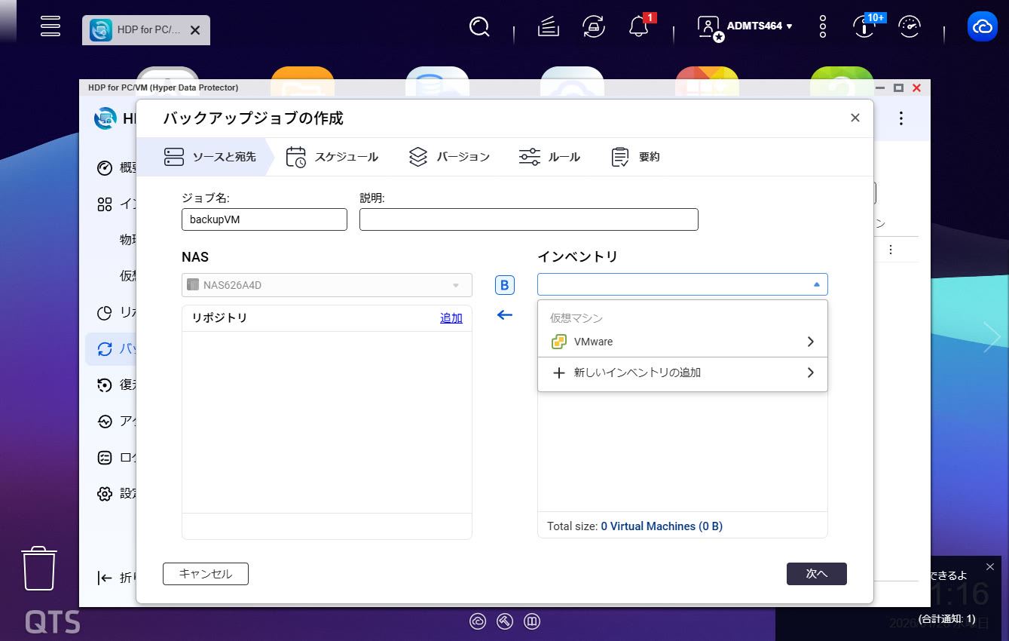Open the background tasks icon
Screen dimensions: 1009x641
tap(548, 27)
